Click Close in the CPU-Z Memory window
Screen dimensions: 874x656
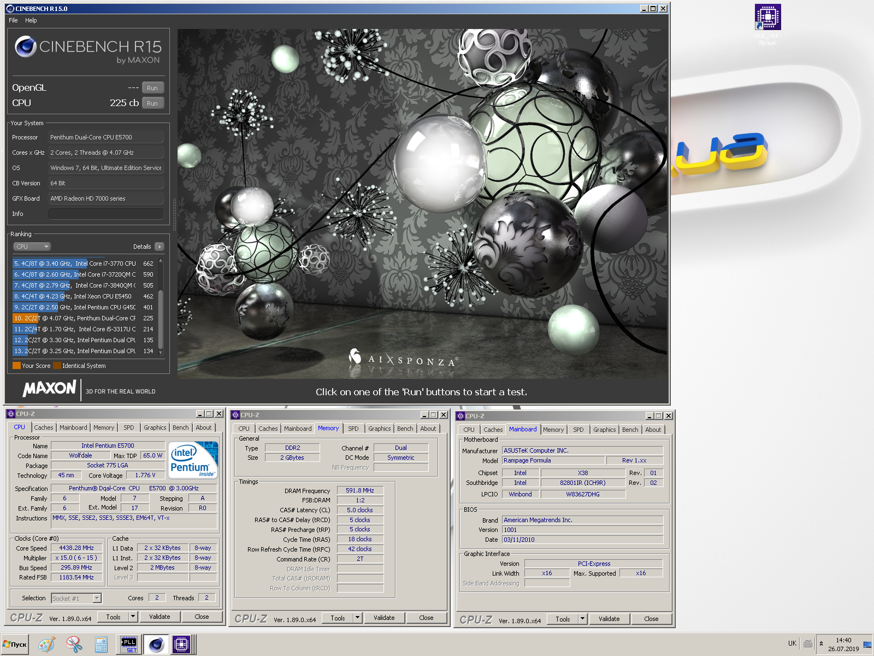pyautogui.click(x=426, y=618)
